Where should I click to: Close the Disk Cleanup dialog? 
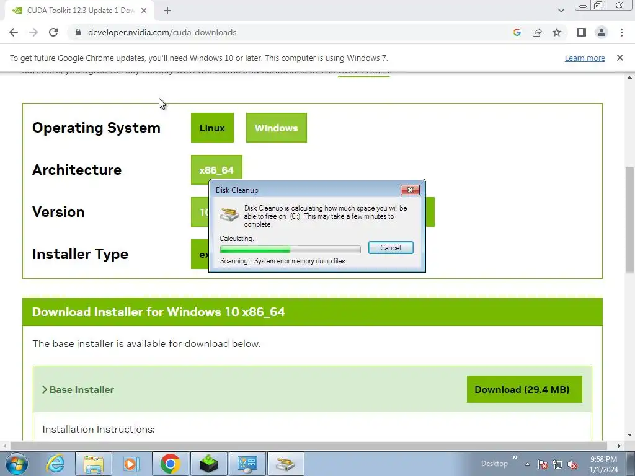410,190
